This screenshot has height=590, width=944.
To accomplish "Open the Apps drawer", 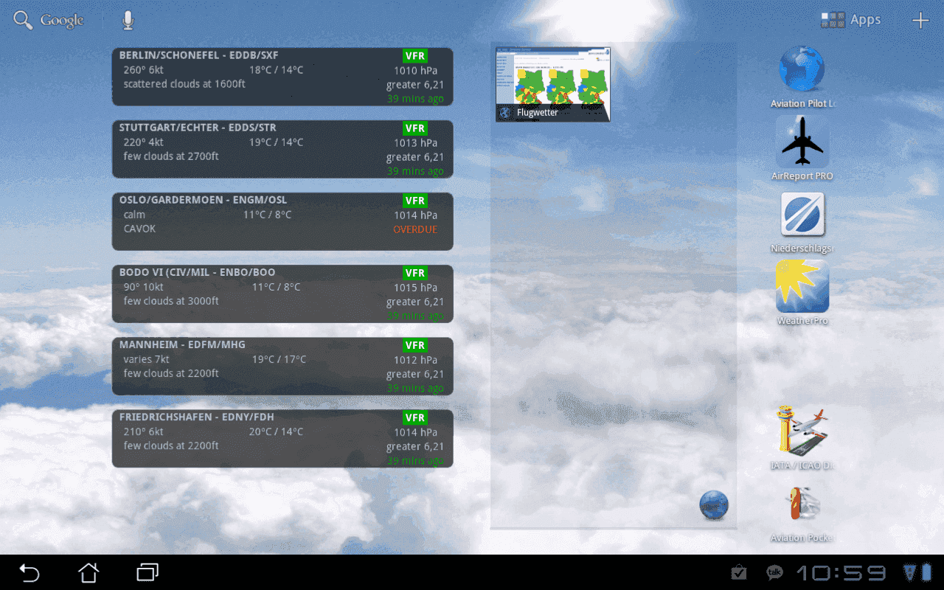I will pos(850,20).
